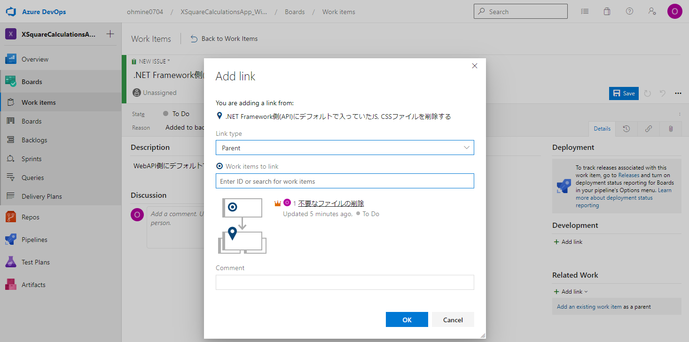
Task: Click the Comment input field
Action: coord(344,282)
